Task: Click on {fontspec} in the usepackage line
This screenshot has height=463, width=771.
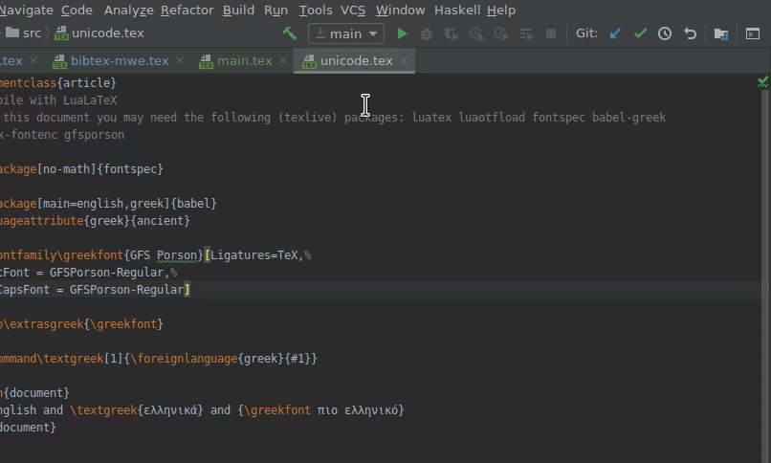Action: tap(130, 169)
